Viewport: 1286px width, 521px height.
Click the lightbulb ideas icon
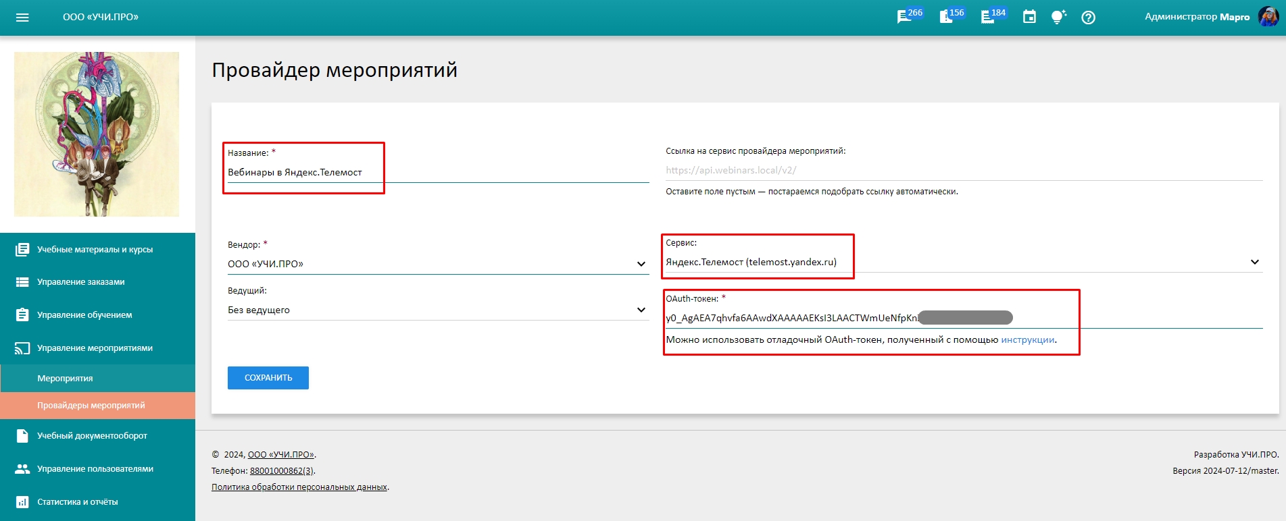point(1058,18)
